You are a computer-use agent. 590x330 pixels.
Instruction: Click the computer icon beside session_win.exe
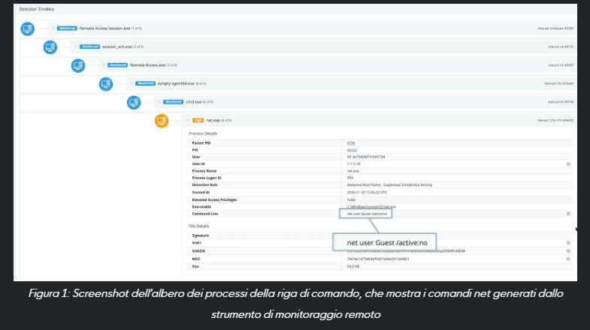[51, 47]
